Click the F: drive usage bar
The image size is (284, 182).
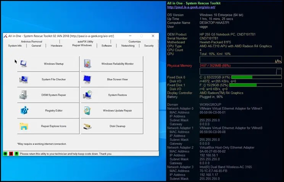point(256,85)
